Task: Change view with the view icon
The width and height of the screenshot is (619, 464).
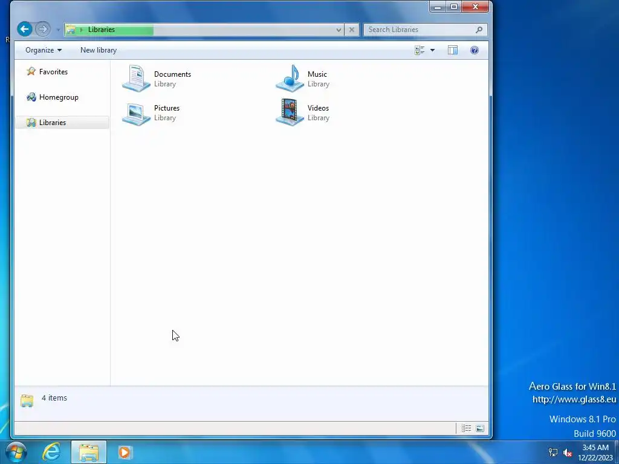Action: coord(420,50)
